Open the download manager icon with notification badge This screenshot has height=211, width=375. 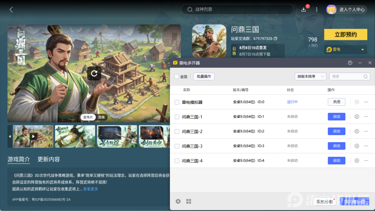pos(303,9)
